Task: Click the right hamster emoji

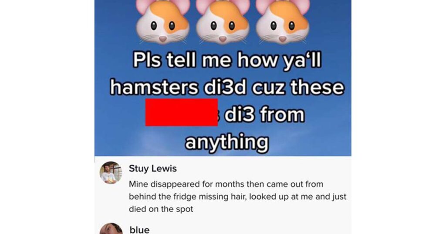Action: [x=282, y=22]
